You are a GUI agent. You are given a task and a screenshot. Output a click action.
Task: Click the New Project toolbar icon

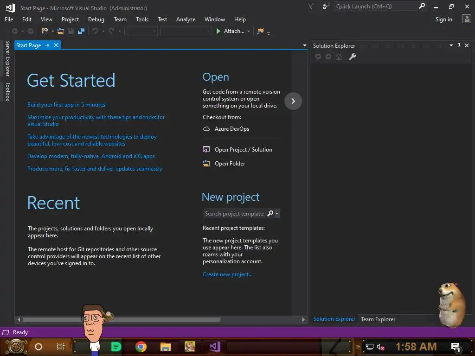tap(45, 31)
